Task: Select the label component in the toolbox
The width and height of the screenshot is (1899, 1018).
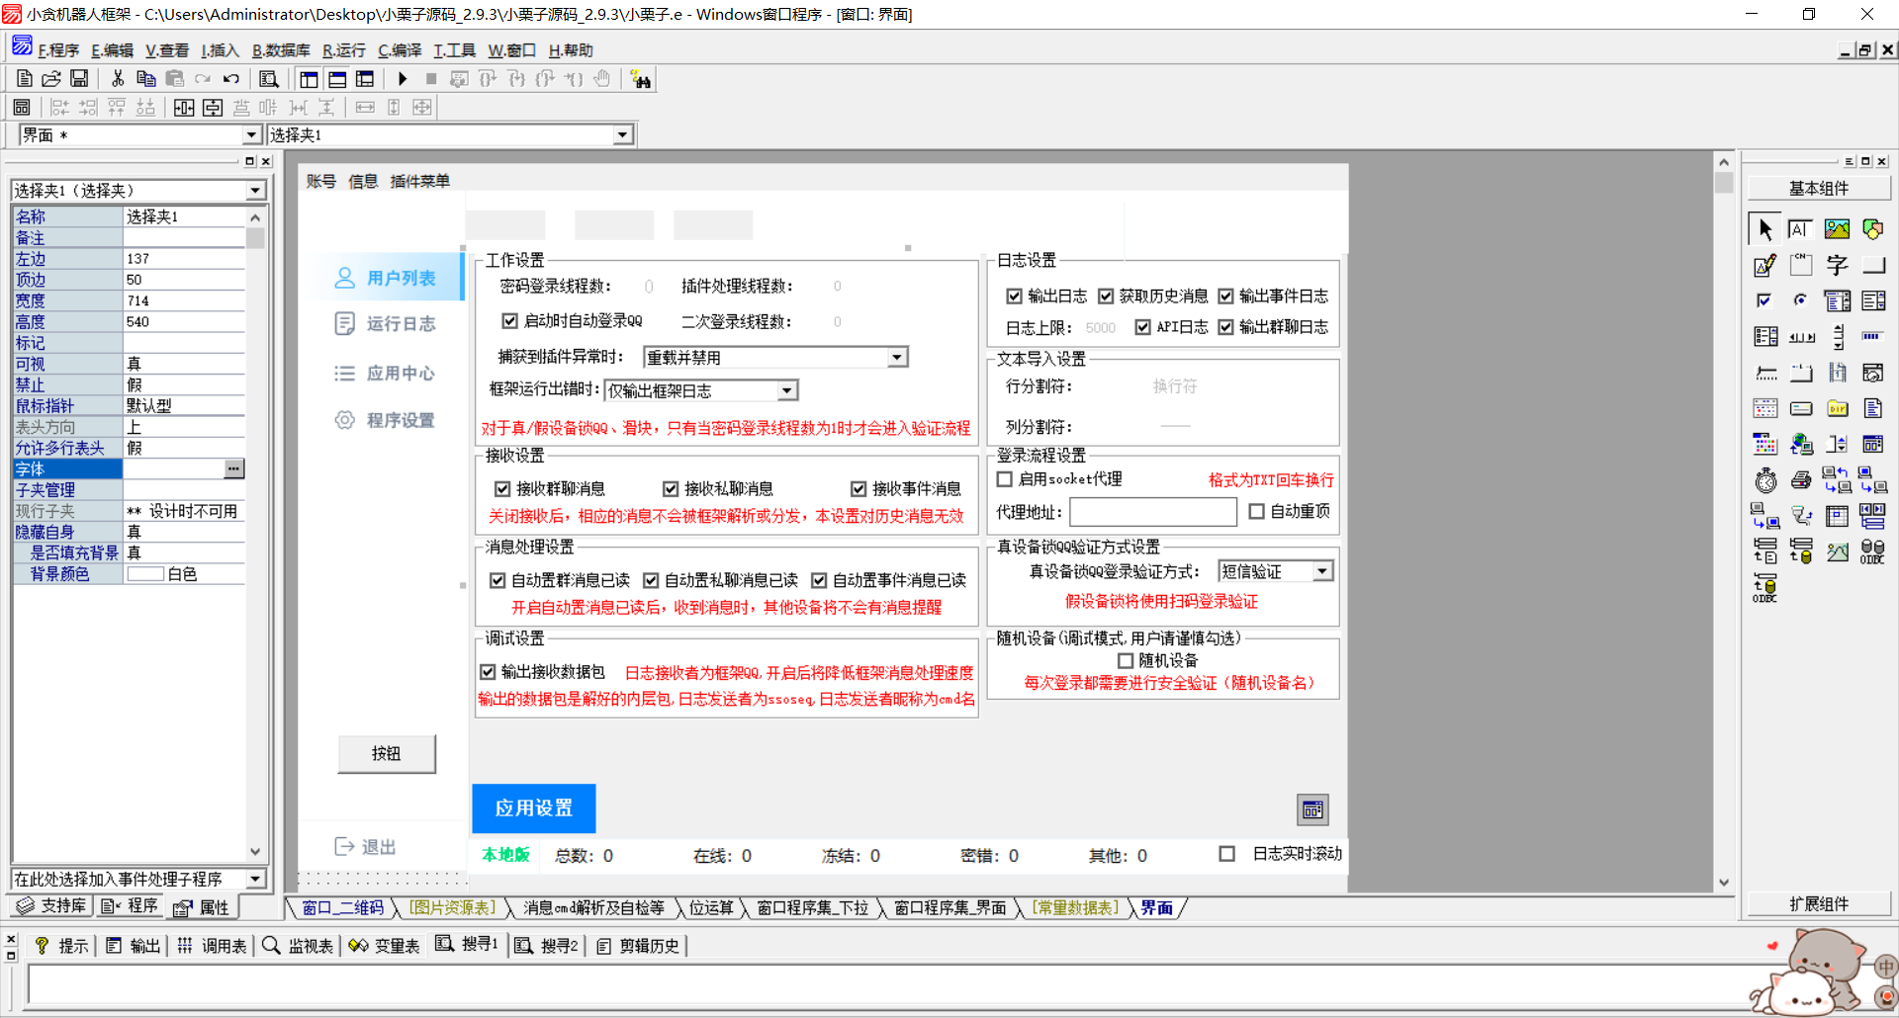Action: 1801,228
